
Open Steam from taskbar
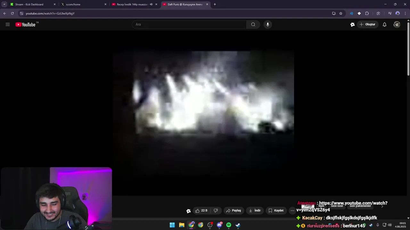[238, 225]
